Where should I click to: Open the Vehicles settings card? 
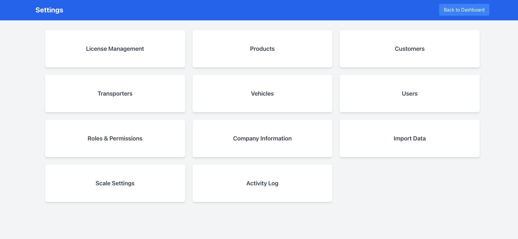[x=262, y=94]
